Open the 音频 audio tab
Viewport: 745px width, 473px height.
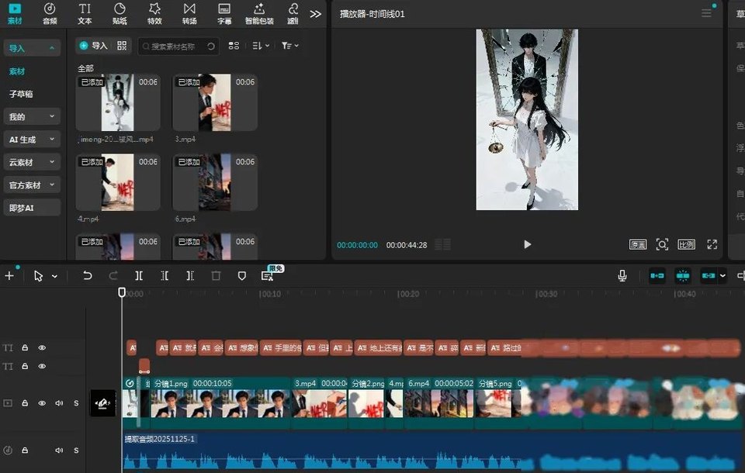(x=50, y=13)
